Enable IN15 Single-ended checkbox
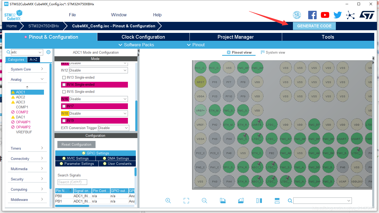379x213 pixels. 64,92
